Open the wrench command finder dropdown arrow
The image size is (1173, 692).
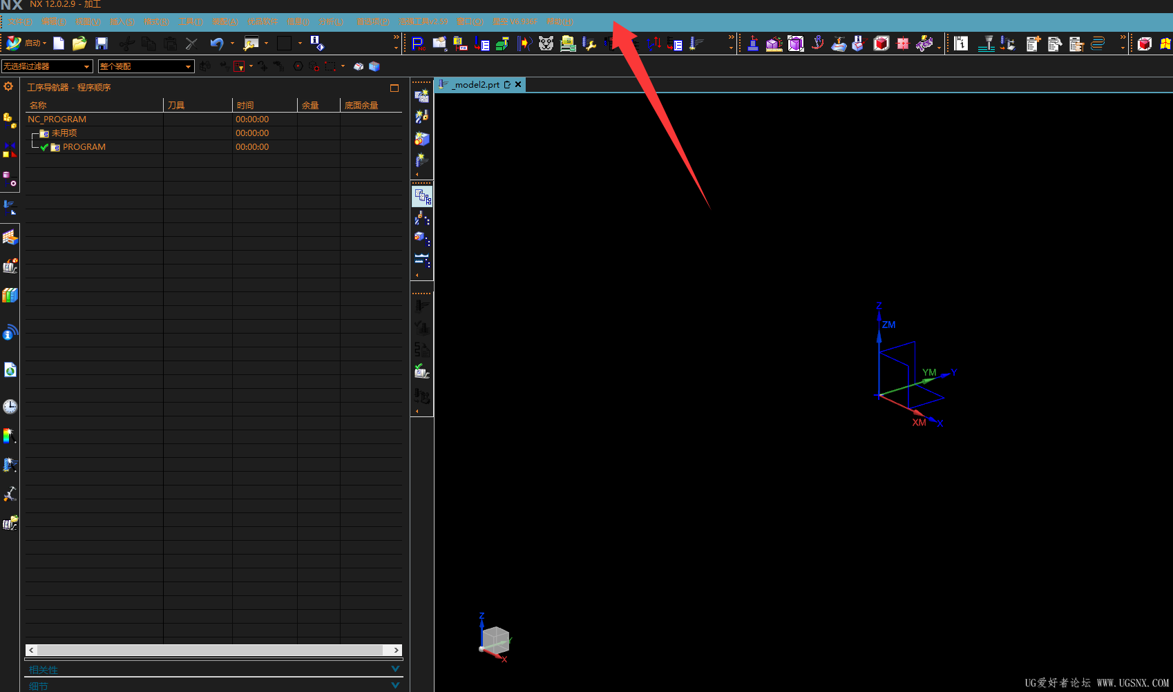click(x=266, y=44)
